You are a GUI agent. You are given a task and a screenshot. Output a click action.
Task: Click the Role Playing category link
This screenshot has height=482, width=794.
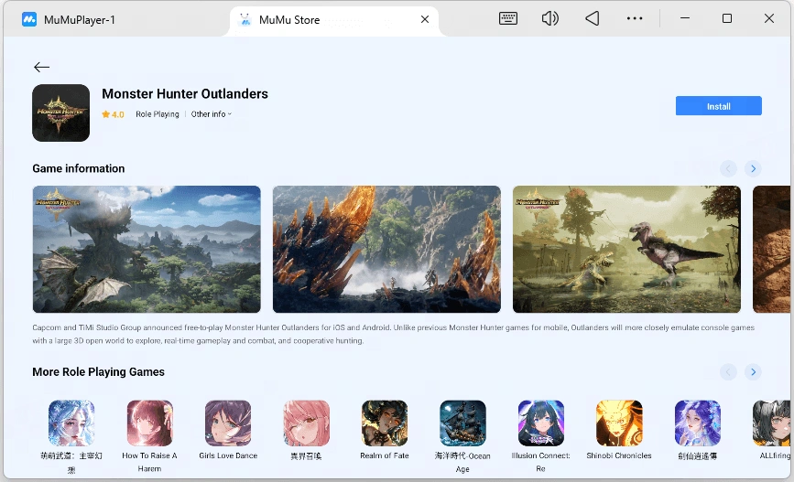pos(158,114)
